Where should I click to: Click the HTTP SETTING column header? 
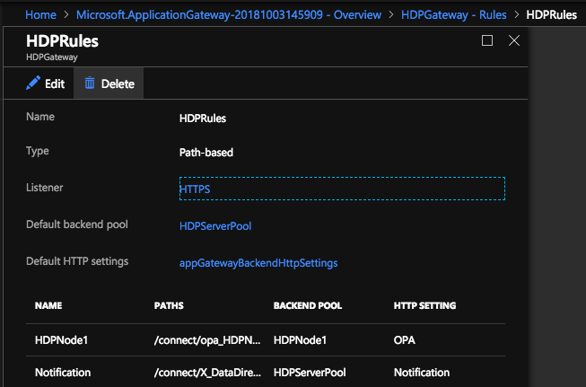(424, 306)
